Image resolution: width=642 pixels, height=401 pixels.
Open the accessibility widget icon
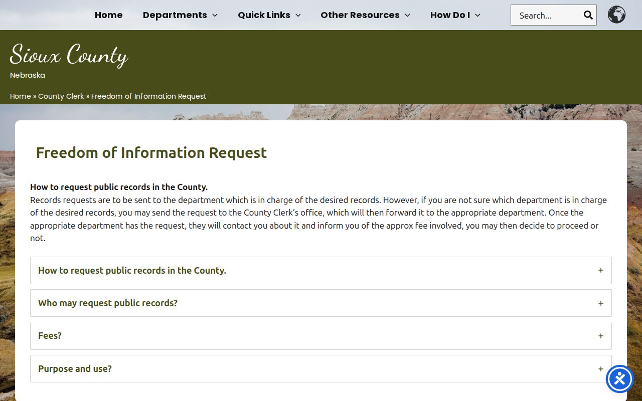coord(620,379)
